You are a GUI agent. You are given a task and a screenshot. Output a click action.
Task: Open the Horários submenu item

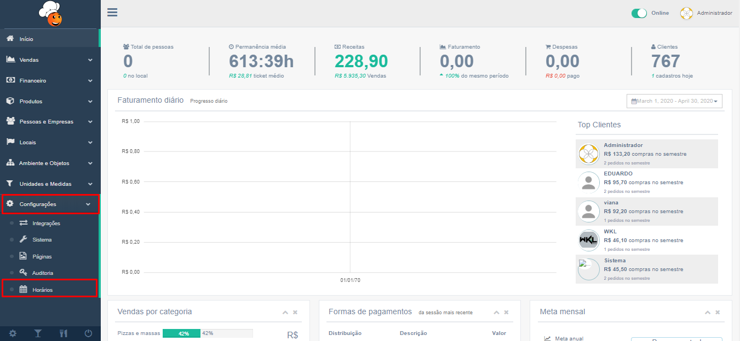point(42,290)
